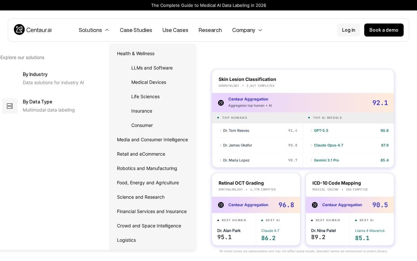Click the Claude 4.7 best AI label
This screenshot has width=417, height=261.
click(270, 231)
